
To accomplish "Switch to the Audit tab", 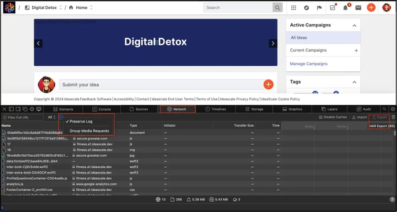I will (364, 109).
